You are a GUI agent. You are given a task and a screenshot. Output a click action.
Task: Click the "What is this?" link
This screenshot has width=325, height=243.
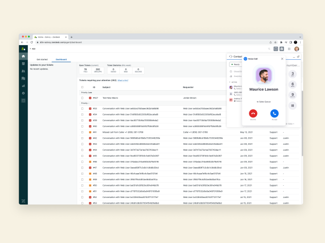click(123, 80)
